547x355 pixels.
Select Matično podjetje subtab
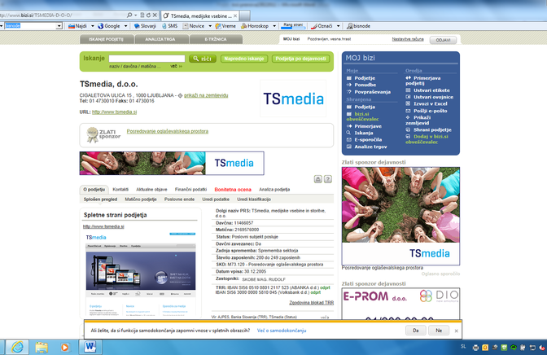(141, 199)
